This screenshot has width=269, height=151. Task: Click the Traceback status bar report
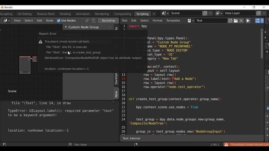tap(246, 145)
